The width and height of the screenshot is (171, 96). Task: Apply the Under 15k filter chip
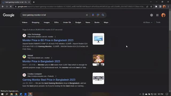[67, 22]
